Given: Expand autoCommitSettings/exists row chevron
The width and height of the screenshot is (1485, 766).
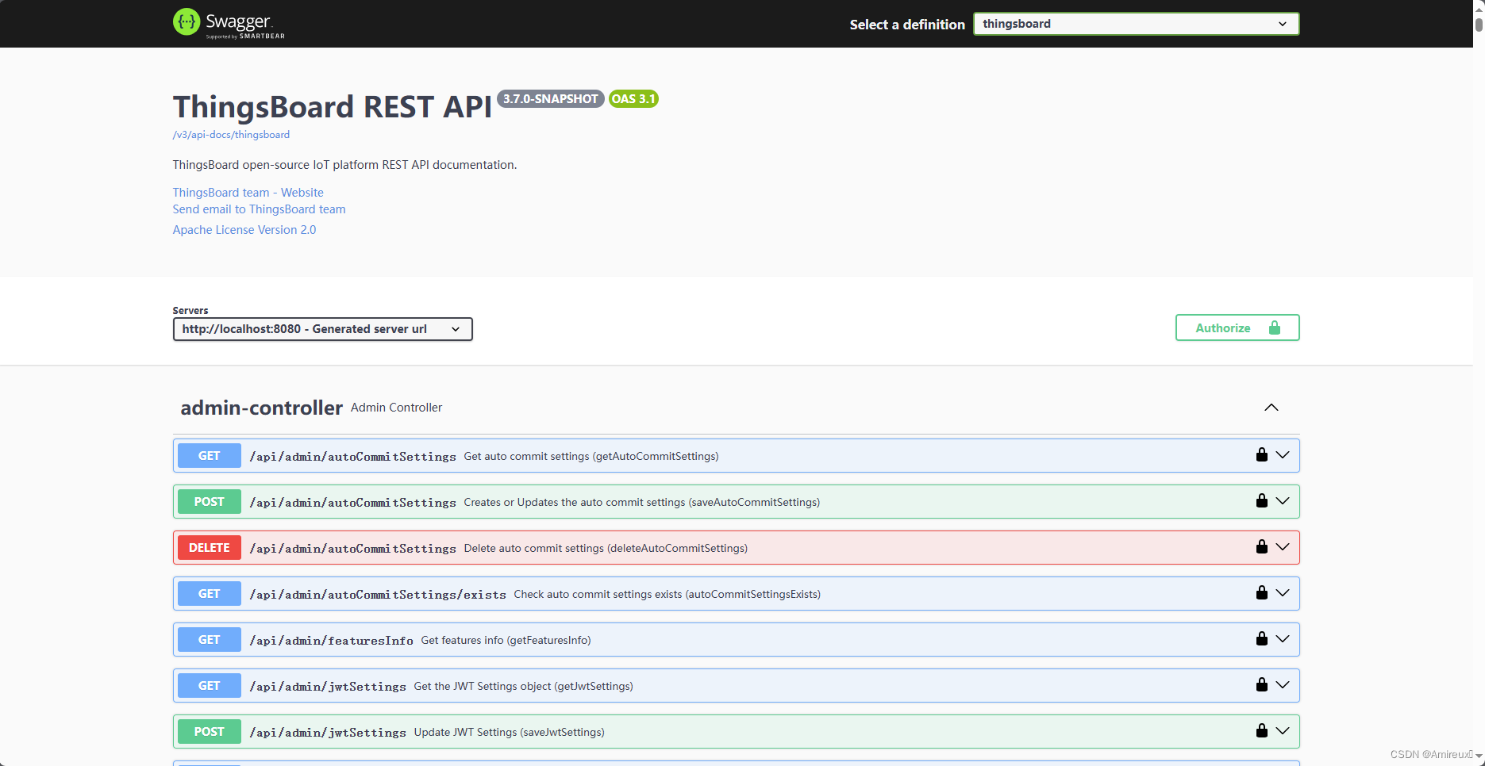Looking at the screenshot, I should pos(1283,593).
